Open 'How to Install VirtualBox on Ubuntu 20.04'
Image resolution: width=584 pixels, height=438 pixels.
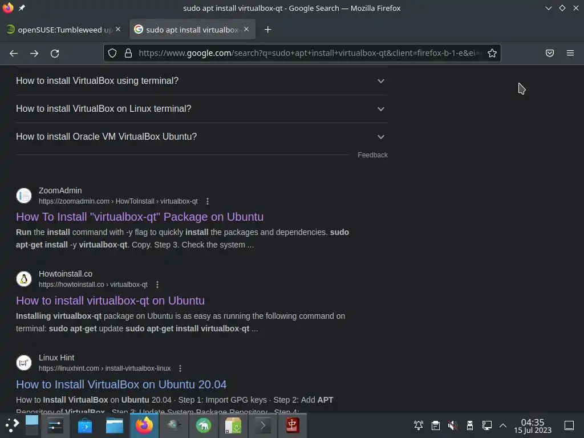(x=121, y=384)
